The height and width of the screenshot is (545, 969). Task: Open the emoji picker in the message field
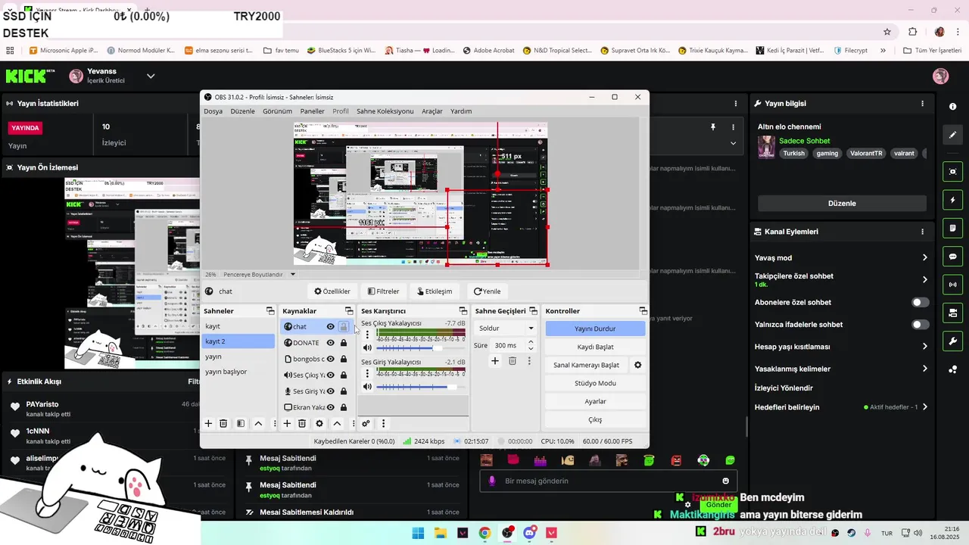pos(726,481)
